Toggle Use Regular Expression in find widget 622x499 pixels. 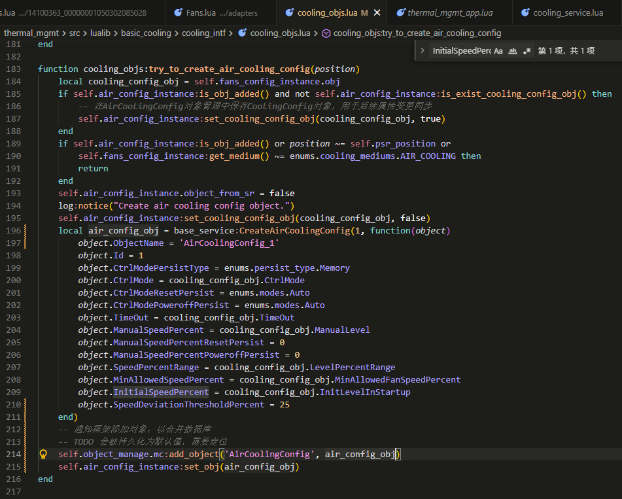(527, 51)
